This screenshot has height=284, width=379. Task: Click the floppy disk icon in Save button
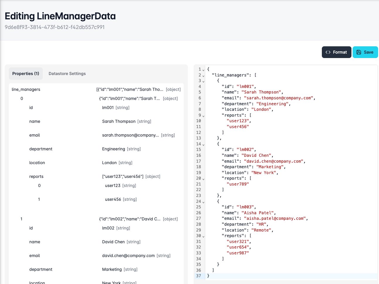coord(359,52)
